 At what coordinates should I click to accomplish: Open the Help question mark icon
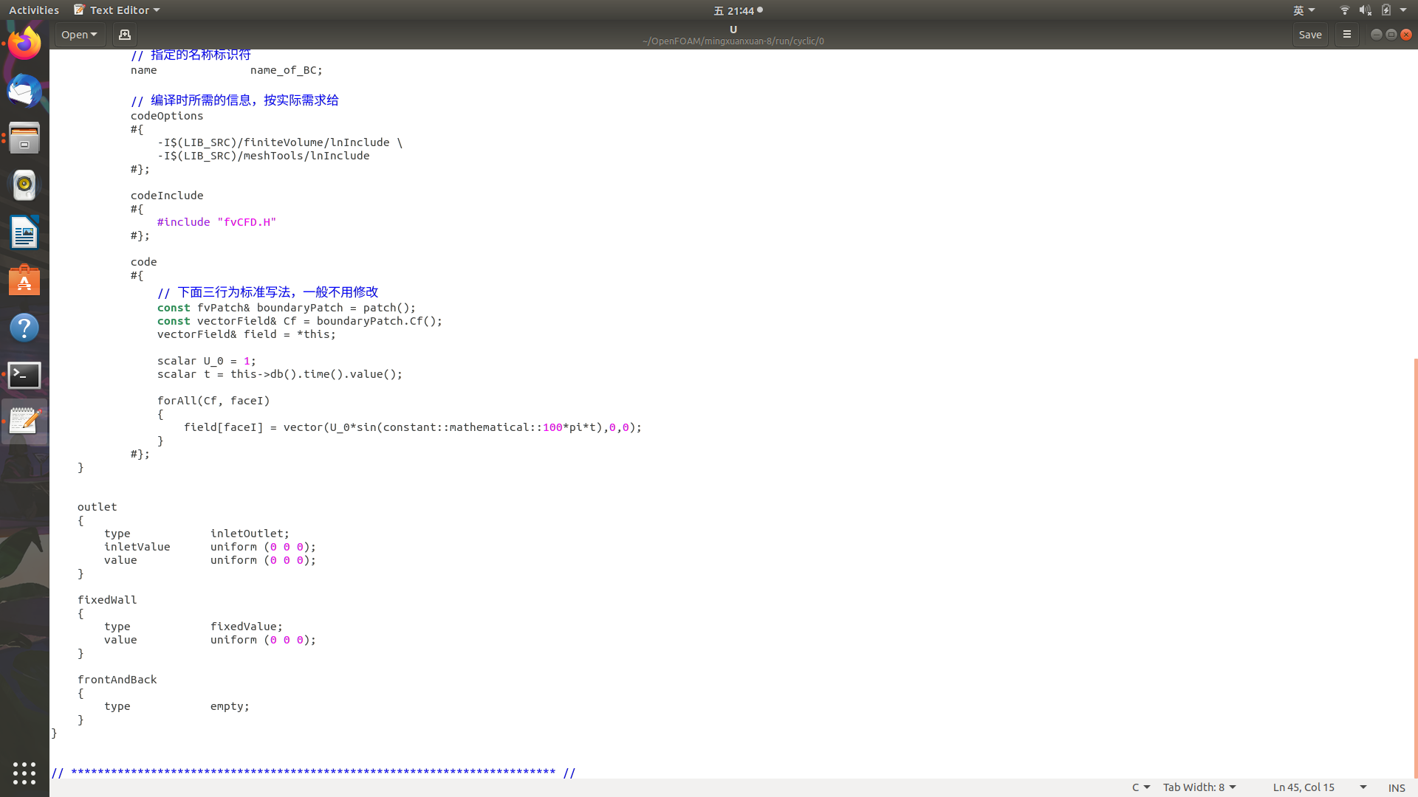pyautogui.click(x=24, y=328)
